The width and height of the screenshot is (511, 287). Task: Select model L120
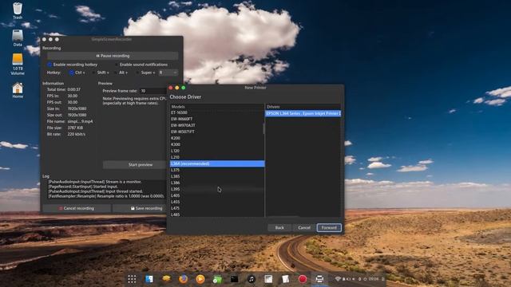pyautogui.click(x=216, y=151)
